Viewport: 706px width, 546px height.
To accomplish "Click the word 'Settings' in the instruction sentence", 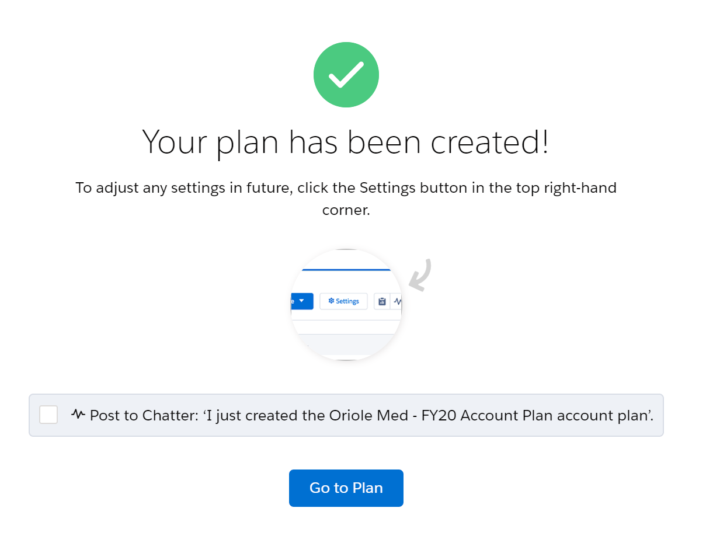I will [387, 188].
